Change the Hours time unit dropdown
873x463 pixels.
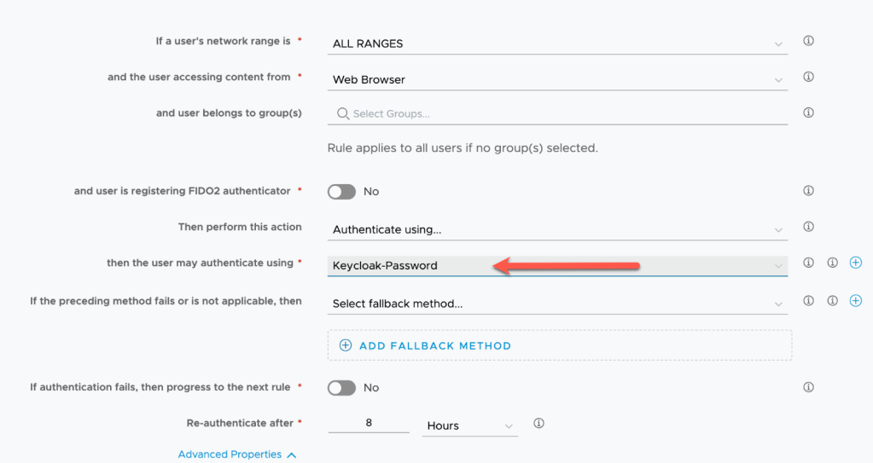tap(469, 425)
